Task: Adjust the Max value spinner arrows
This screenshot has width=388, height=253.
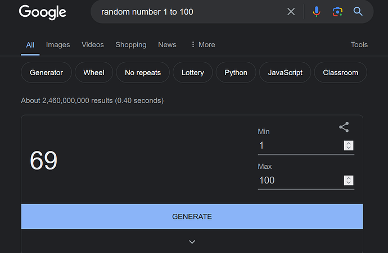Action: click(x=349, y=180)
